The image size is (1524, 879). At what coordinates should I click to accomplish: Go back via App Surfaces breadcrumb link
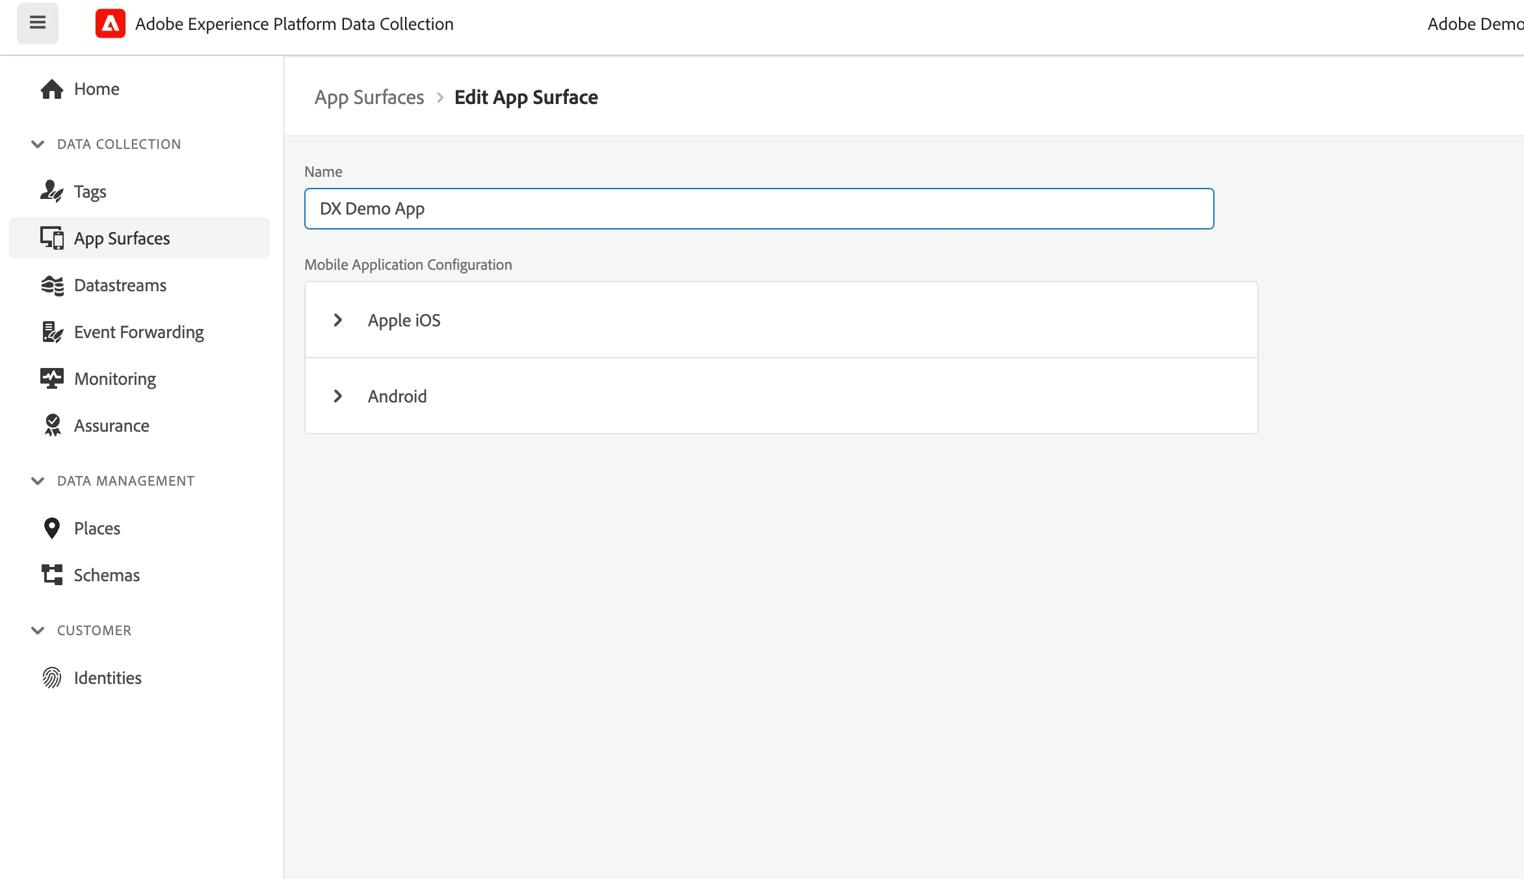click(369, 98)
